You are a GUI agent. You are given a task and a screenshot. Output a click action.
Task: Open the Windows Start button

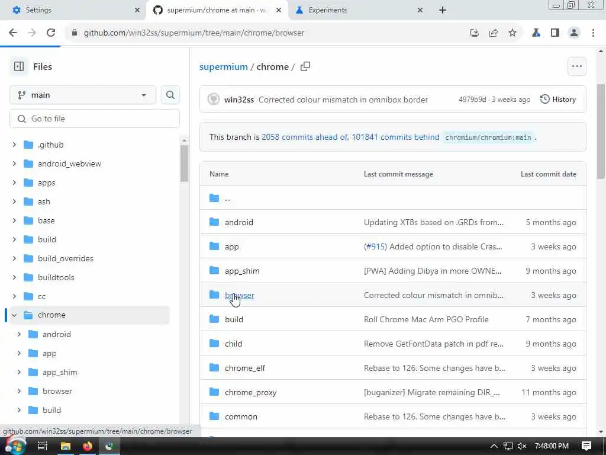pyautogui.click(x=15, y=446)
